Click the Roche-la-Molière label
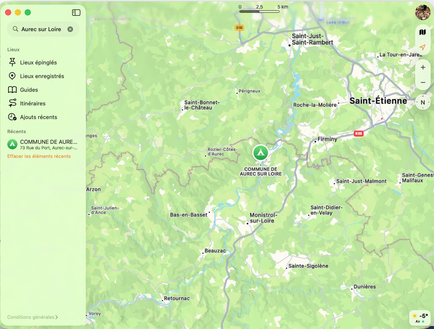 point(315,105)
